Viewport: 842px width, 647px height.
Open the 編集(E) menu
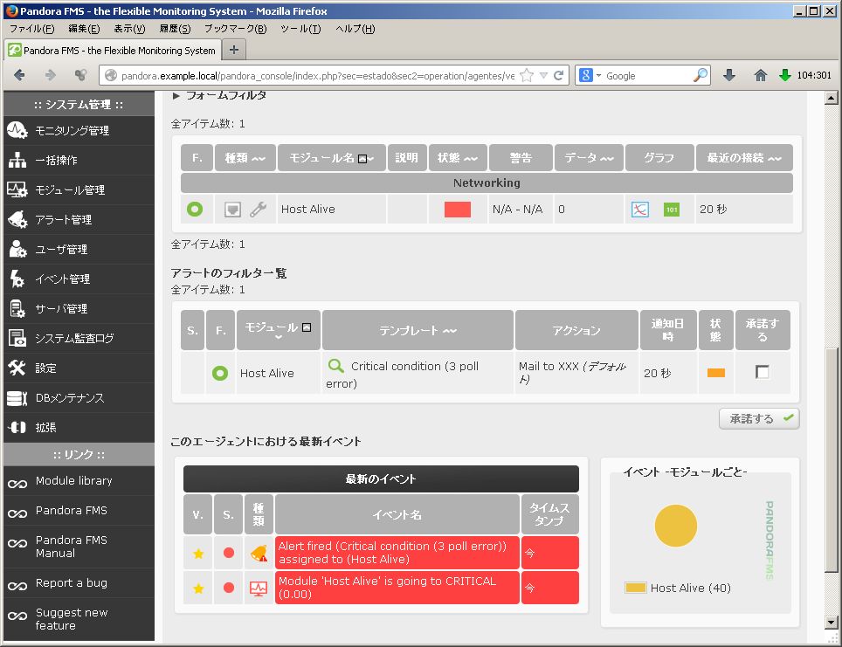[84, 29]
